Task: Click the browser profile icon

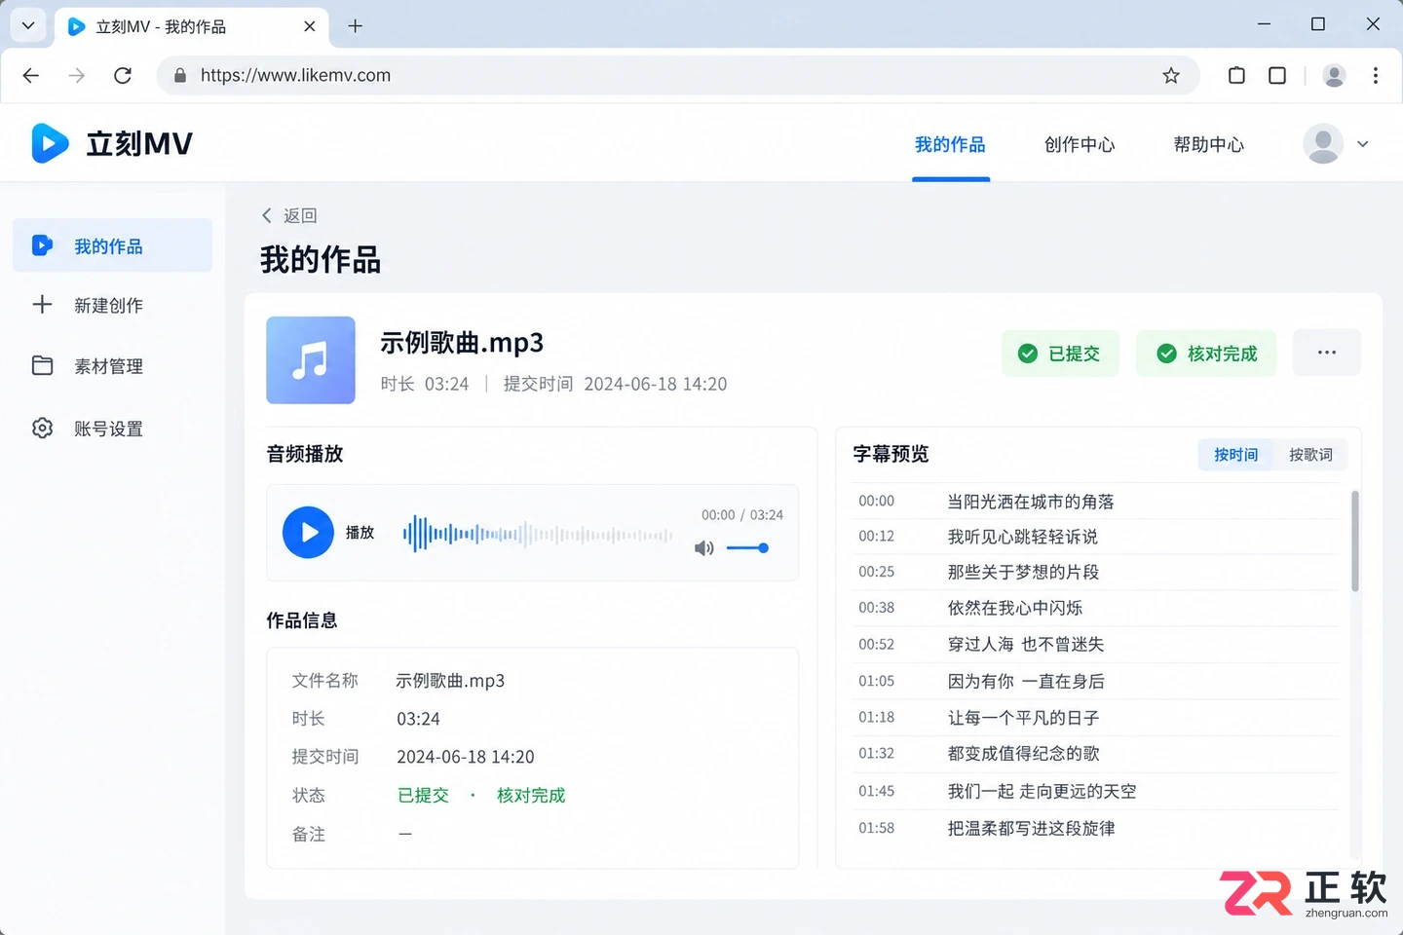Action: (1334, 75)
